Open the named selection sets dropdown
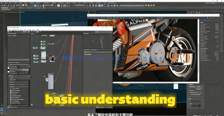Image resolution: width=224 pixels, height=116 pixels. (80, 5)
